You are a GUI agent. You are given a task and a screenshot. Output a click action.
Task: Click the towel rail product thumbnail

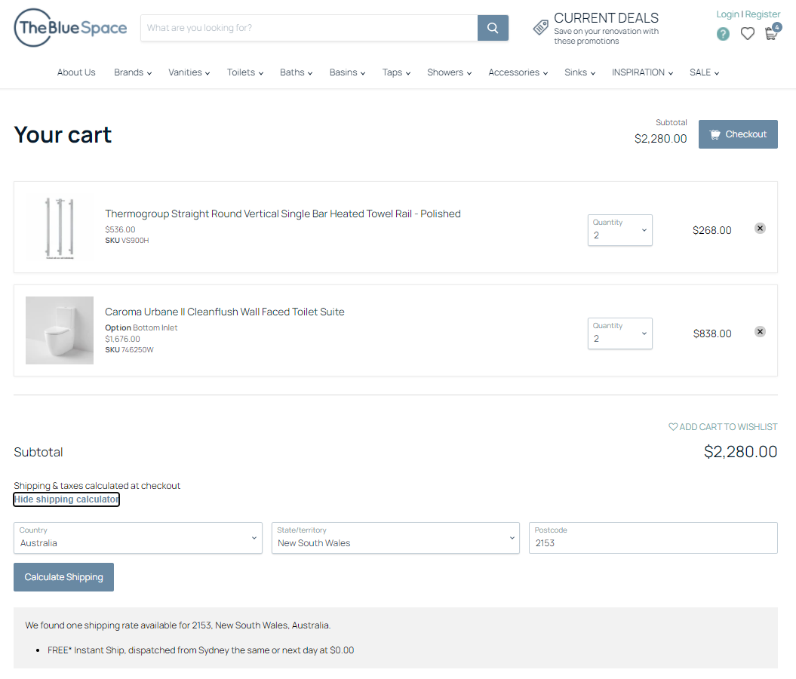tap(60, 227)
